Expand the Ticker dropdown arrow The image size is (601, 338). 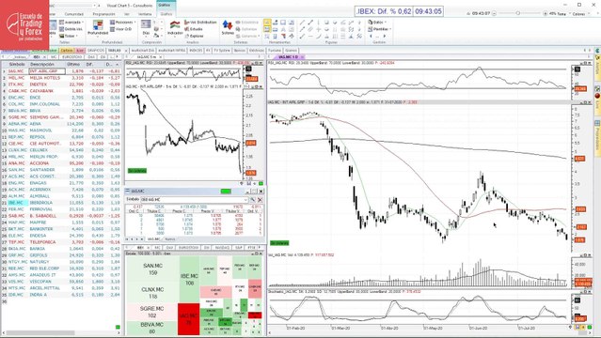click(77, 36)
